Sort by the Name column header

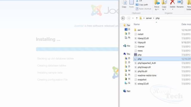point(137,24)
